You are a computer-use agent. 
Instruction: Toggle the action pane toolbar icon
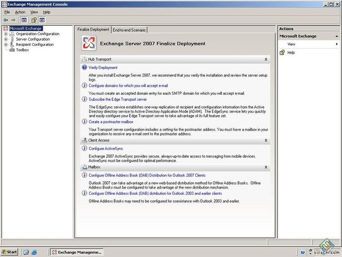click(42, 20)
